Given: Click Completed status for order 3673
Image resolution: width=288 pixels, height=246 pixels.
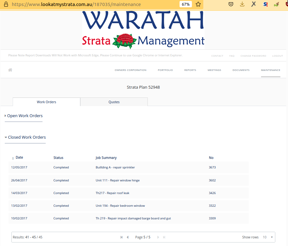Looking at the screenshot, I should click(x=61, y=167).
